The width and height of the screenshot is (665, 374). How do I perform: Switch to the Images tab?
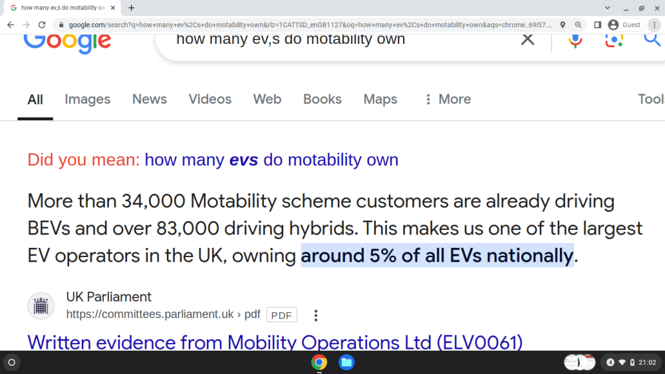pos(87,99)
